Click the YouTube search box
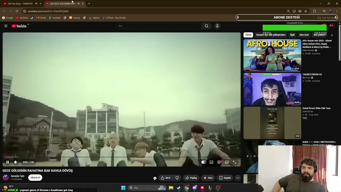The height and width of the screenshot is (192, 341). pyautogui.click(x=159, y=26)
